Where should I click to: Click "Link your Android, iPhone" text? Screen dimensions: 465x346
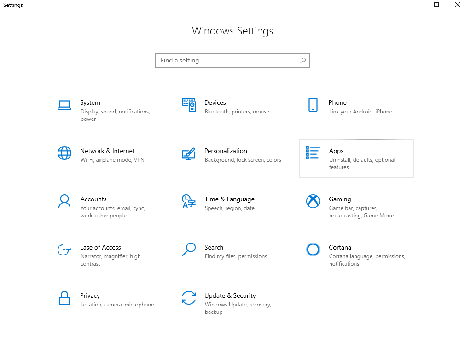click(360, 112)
